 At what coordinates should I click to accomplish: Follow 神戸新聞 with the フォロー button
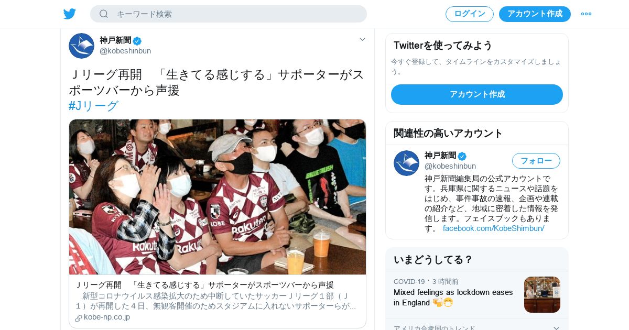click(x=536, y=161)
